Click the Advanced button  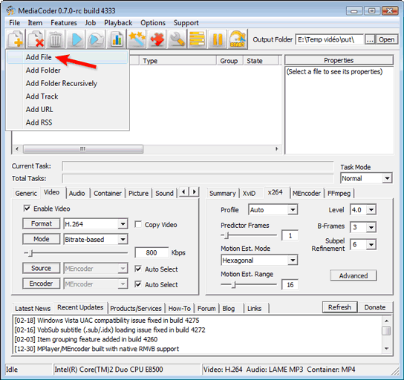(x=353, y=276)
